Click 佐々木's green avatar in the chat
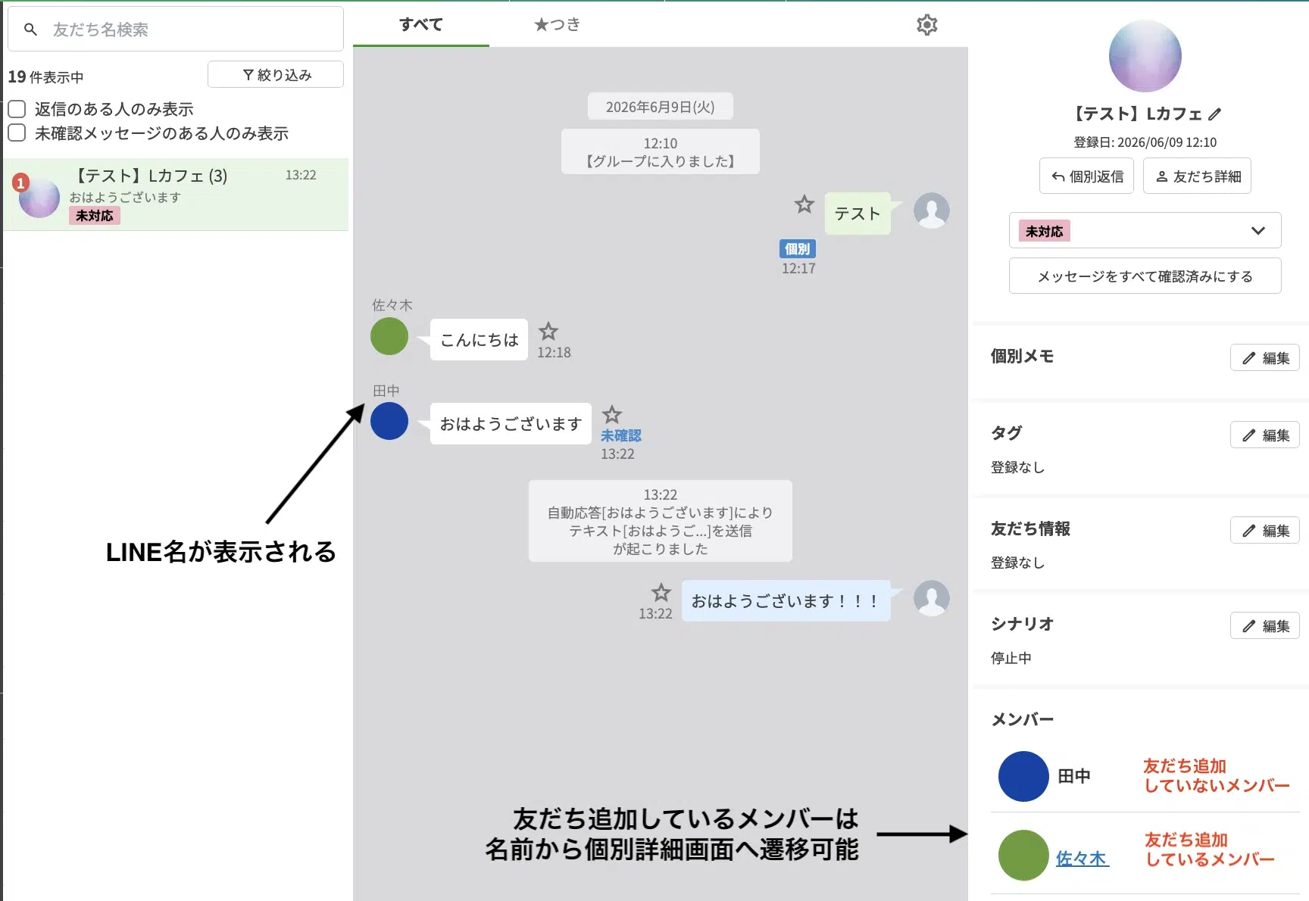This screenshot has width=1309, height=901. (389, 336)
